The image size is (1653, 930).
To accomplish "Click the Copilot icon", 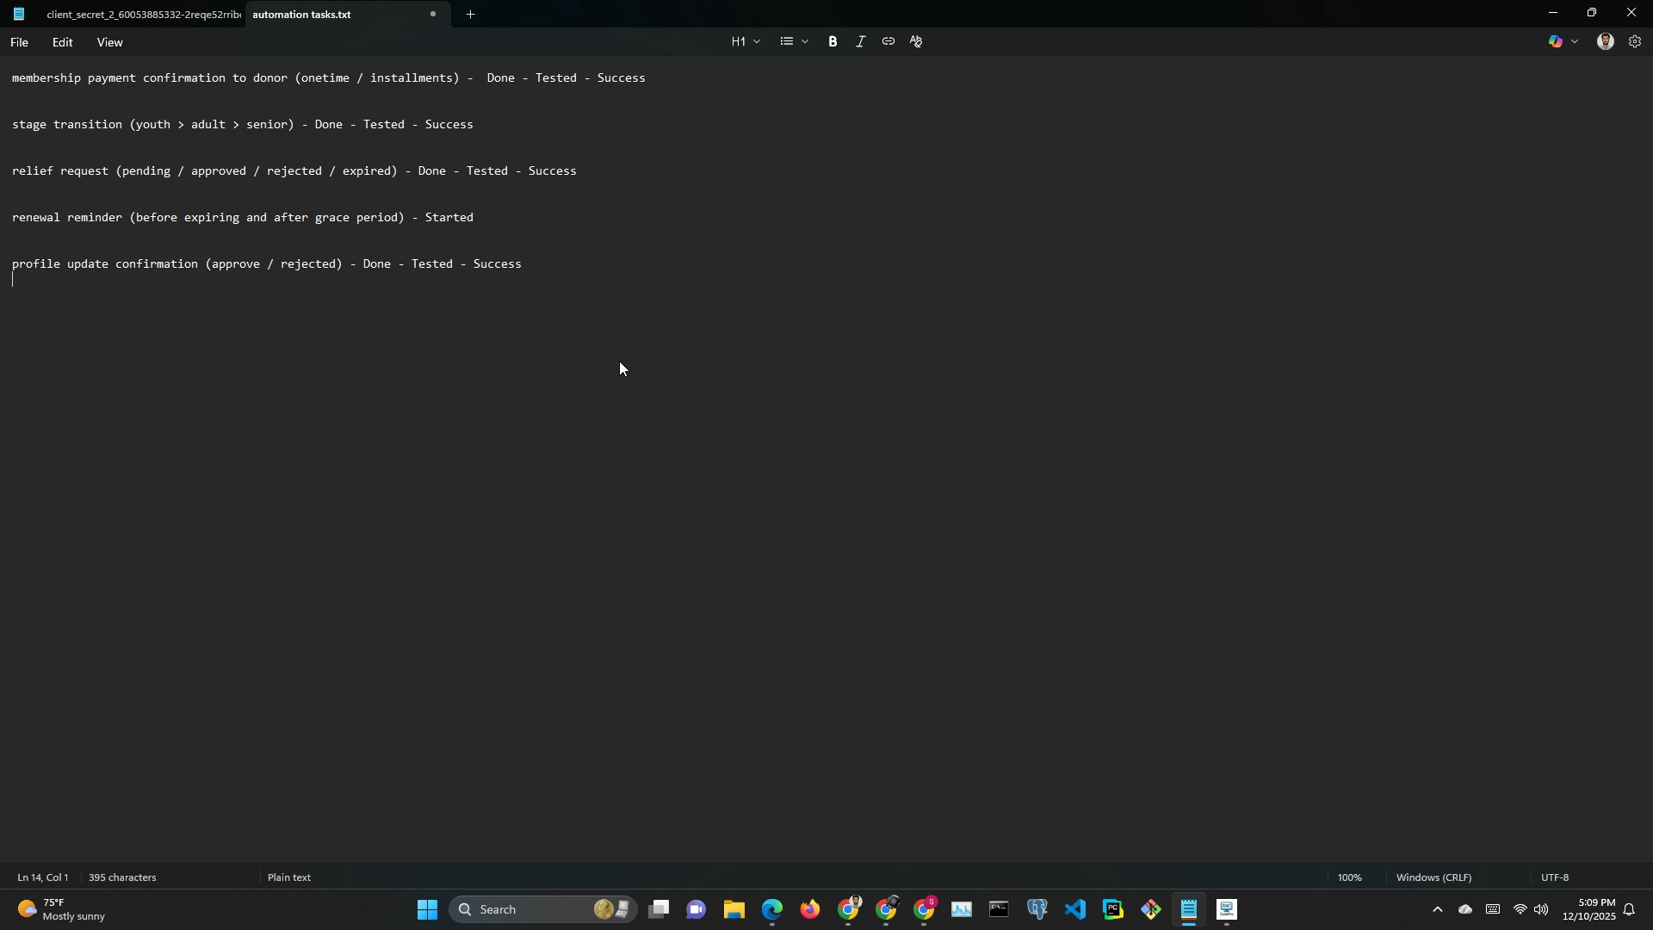I will coord(1555,41).
